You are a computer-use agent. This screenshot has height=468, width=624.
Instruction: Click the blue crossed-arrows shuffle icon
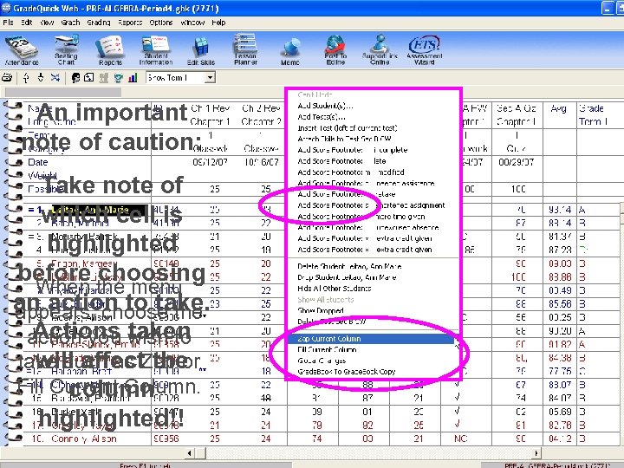pyautogui.click(x=55, y=77)
